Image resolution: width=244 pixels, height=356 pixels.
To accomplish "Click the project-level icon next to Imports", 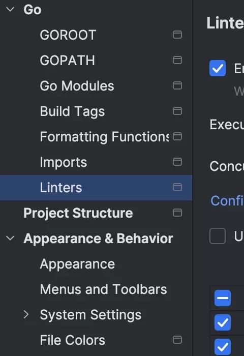I will pos(177,162).
